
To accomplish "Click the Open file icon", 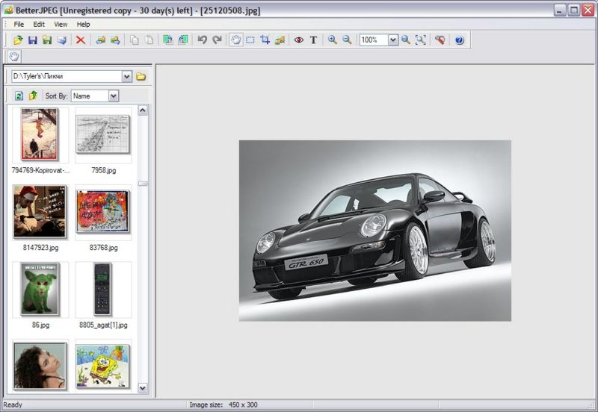I will 18,40.
